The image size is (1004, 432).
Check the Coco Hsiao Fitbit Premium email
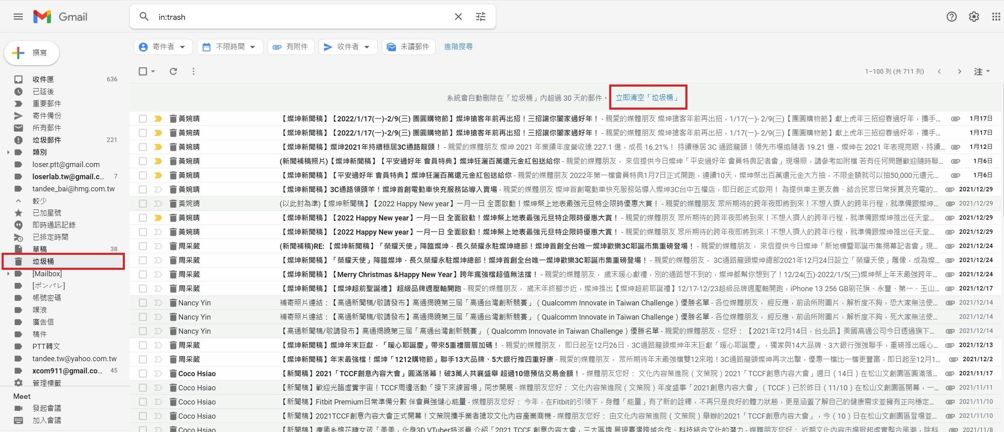143,402
